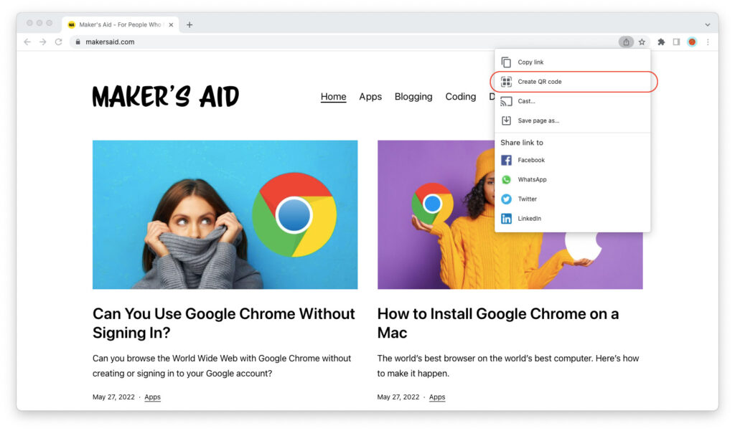735x431 pixels.
Task: Click the LinkedIn logo icon
Action: 506,218
